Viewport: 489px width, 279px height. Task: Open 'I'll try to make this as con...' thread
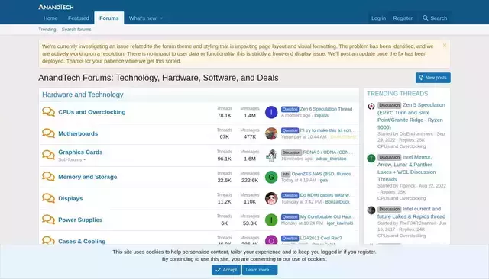click(328, 130)
